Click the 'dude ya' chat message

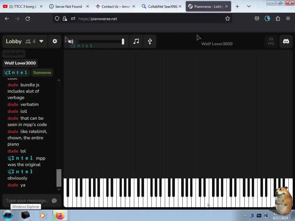[x=16, y=185]
